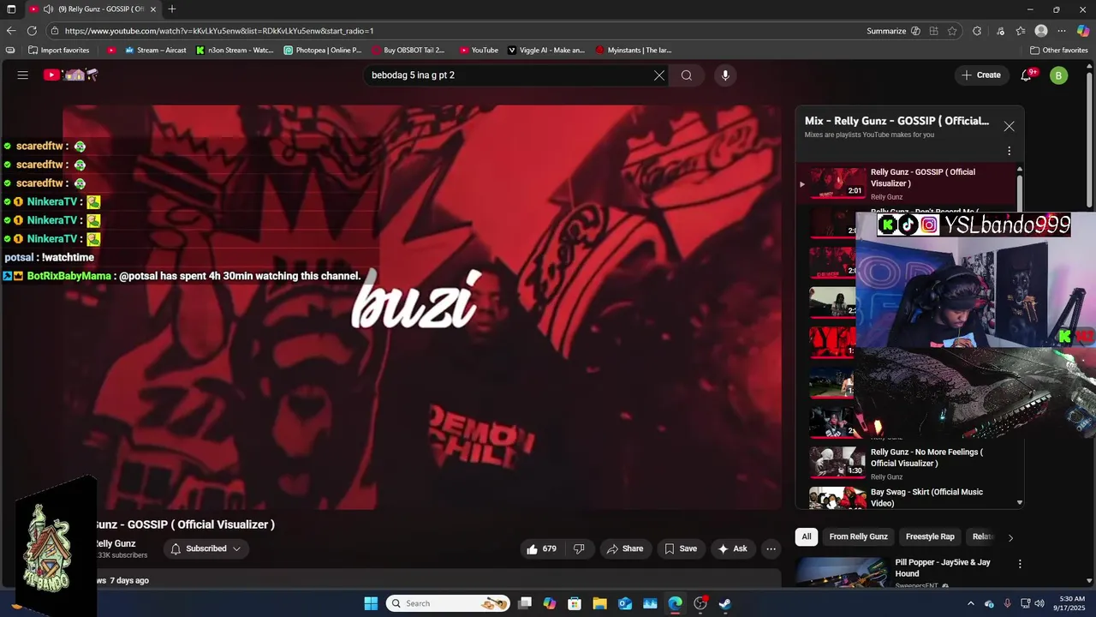The width and height of the screenshot is (1096, 617).
Task: Open Stream – Aircast bookmark
Action: tap(156, 51)
